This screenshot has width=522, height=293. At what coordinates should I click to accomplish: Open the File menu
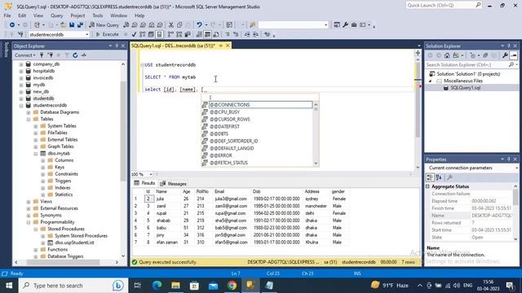[x=7, y=15]
